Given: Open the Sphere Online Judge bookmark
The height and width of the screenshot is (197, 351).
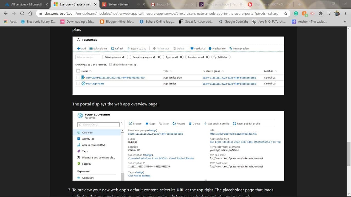Looking at the screenshot, I should [x=157, y=22].
